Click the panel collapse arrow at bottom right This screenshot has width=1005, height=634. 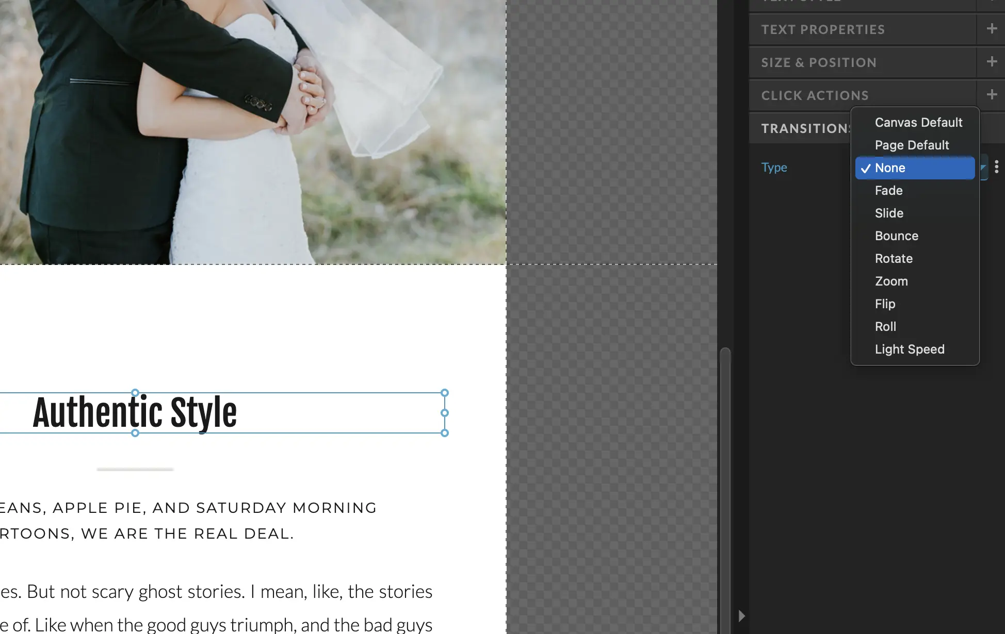pos(741,616)
